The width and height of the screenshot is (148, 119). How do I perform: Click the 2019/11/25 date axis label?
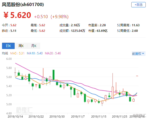coord(120,116)
